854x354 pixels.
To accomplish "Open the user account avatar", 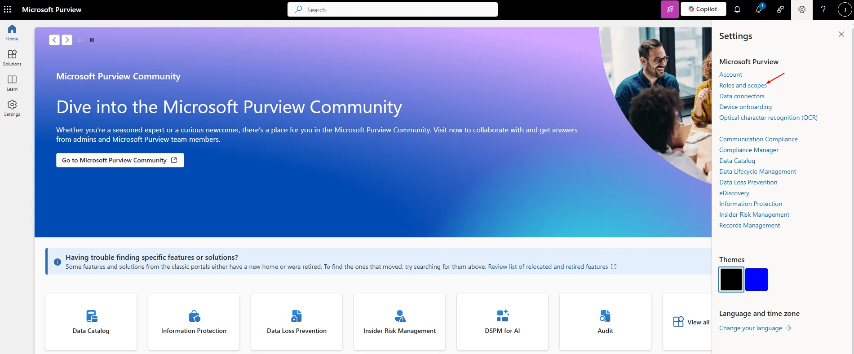I will tap(845, 9).
